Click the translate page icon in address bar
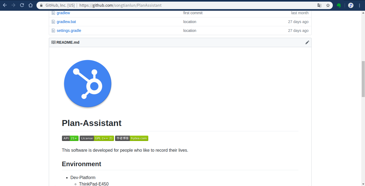Image resolution: width=365 pixels, height=186 pixels. tap(319, 5)
